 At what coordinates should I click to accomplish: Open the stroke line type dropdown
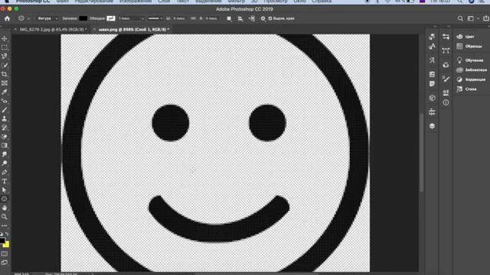coord(155,18)
